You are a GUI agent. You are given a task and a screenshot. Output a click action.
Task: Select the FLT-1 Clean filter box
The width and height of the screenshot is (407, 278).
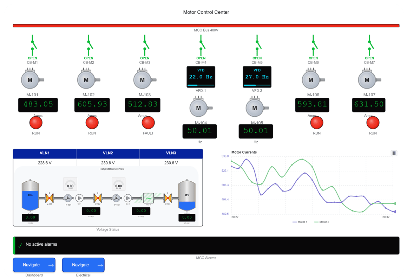coord(149,198)
